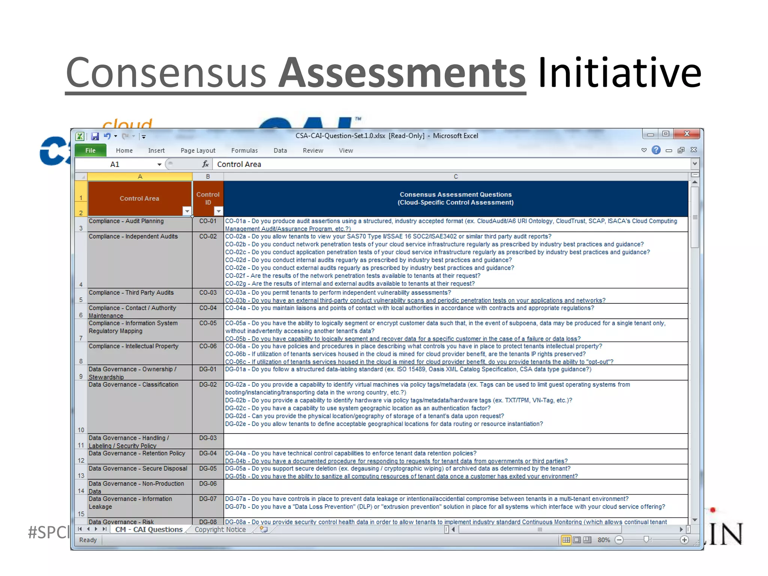Click the vertical scrollbar down arrow

tap(695, 520)
